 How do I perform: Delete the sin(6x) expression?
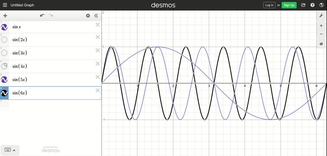[98, 90]
